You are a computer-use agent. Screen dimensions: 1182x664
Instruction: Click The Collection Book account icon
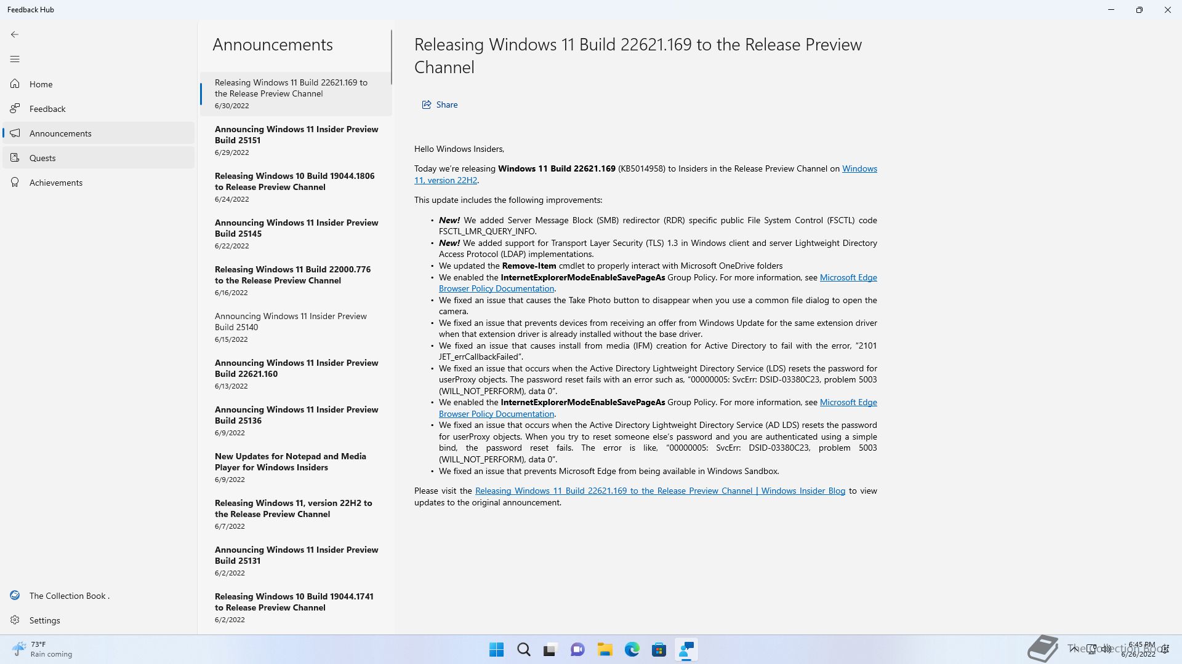[15, 595]
